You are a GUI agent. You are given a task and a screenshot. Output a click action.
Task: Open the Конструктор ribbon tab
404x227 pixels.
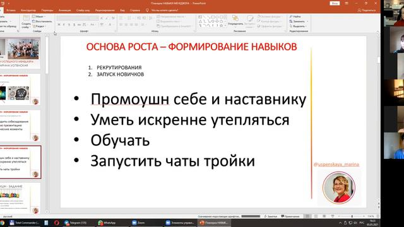[28, 10]
